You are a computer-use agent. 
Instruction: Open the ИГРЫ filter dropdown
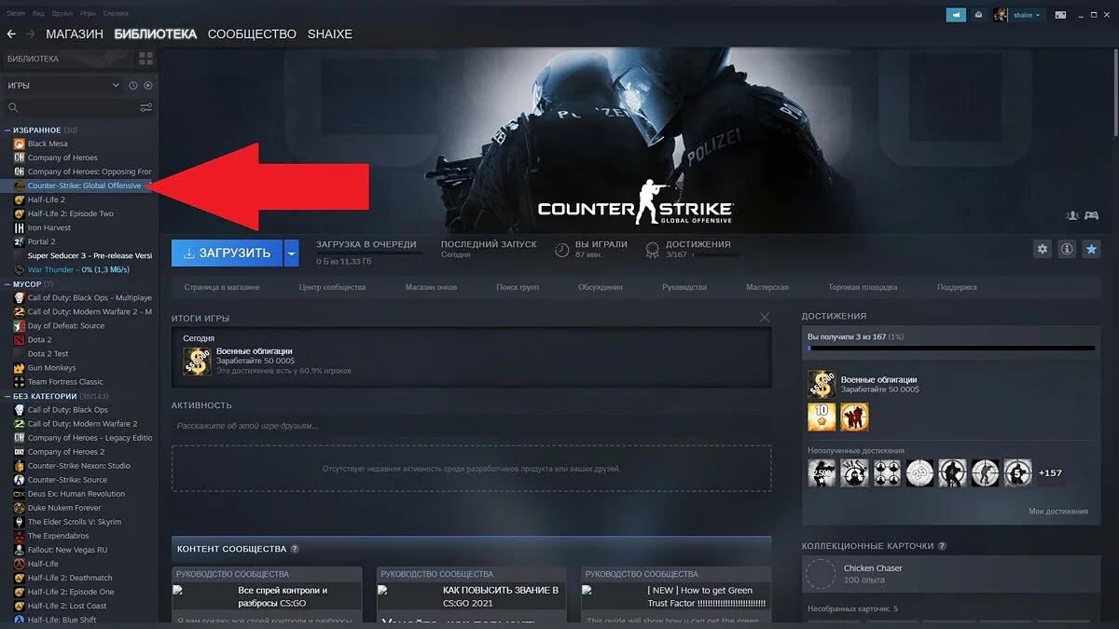pos(63,85)
